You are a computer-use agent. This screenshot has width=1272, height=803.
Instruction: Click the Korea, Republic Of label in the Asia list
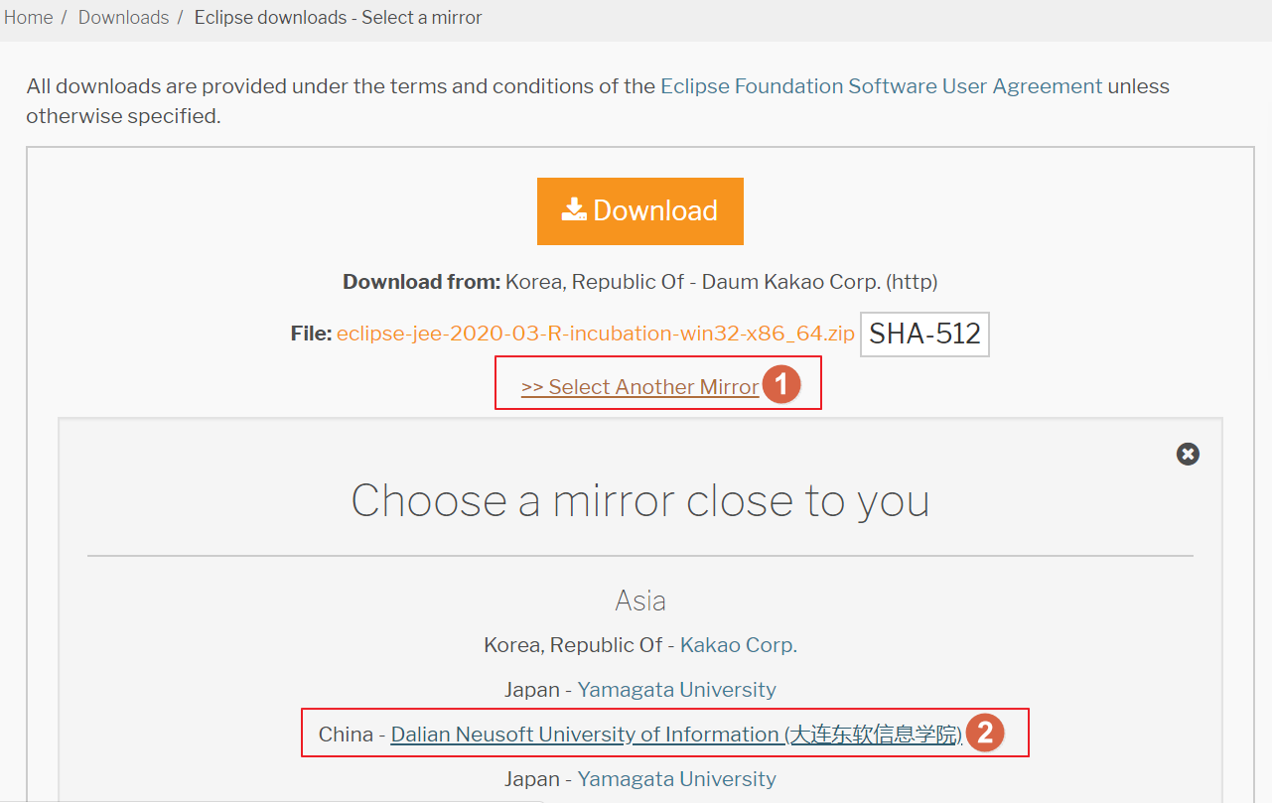[x=573, y=645]
